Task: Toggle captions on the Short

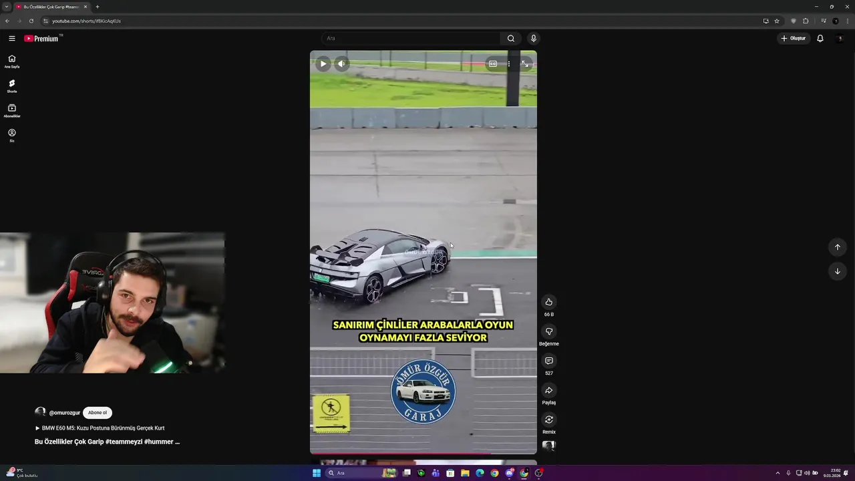Action: click(493, 64)
